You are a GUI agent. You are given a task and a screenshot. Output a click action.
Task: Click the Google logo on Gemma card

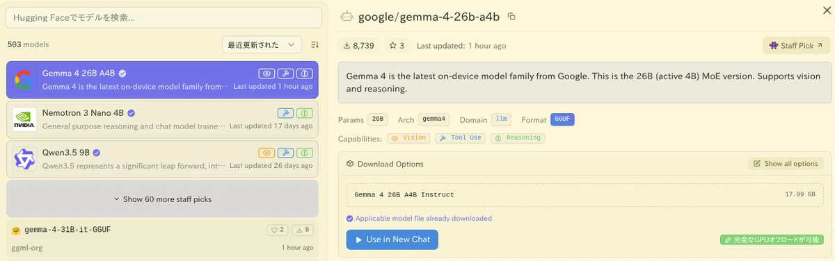24,81
